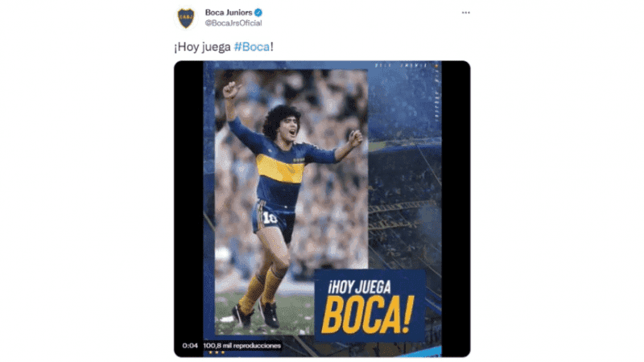Click the three small stars below view count
Viewport: 644px width, 362px height.
[217, 352]
